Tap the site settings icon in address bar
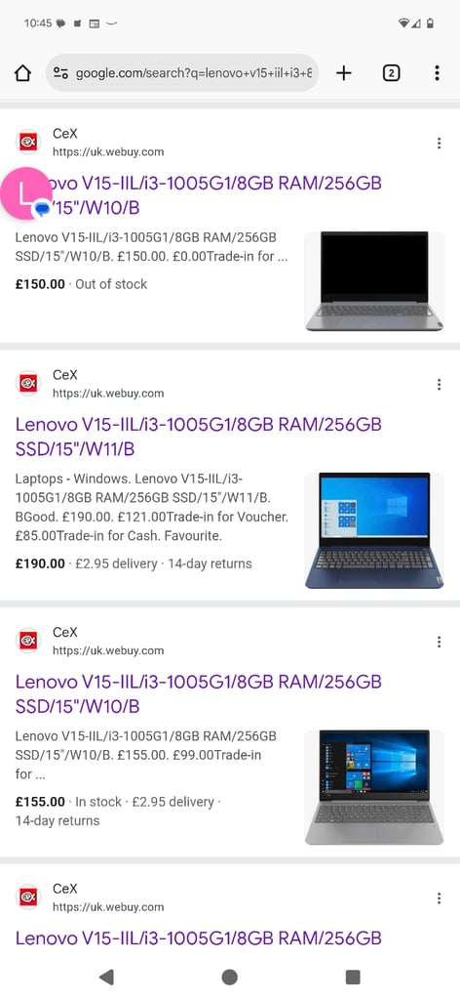 pyautogui.click(x=61, y=73)
